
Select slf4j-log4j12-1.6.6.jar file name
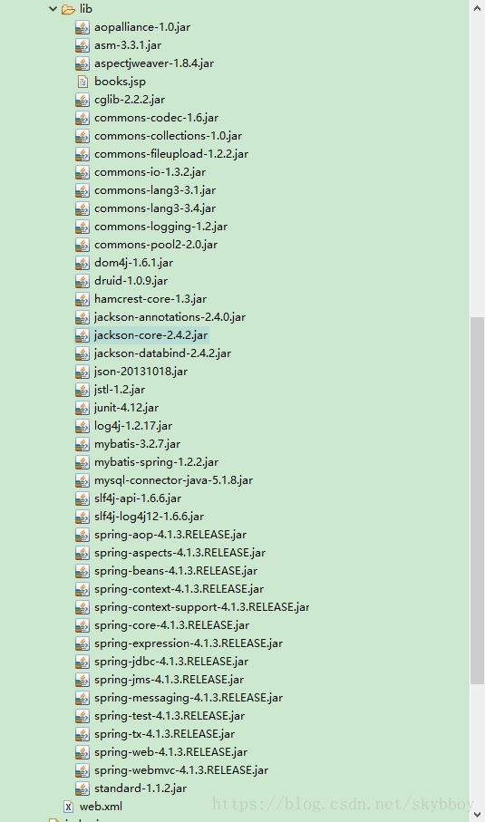click(x=149, y=517)
